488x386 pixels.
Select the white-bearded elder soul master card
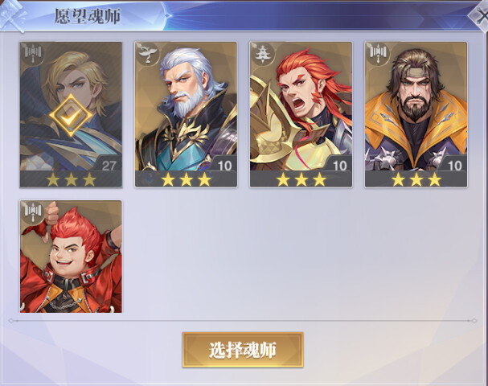[186, 114]
